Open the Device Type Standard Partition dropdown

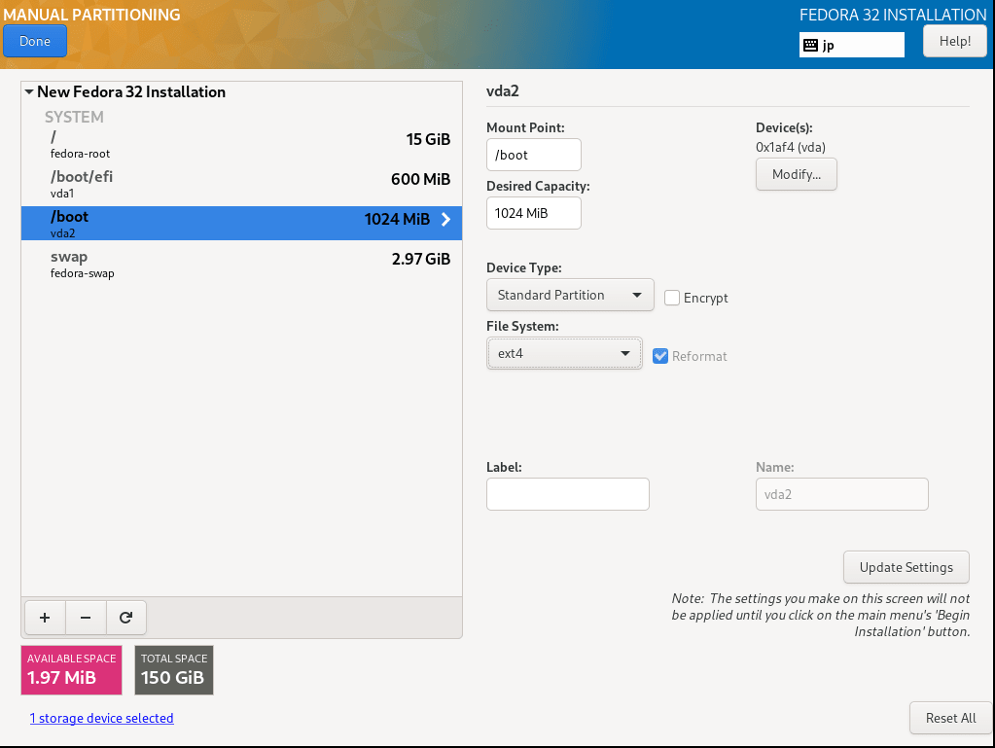pyautogui.click(x=570, y=295)
